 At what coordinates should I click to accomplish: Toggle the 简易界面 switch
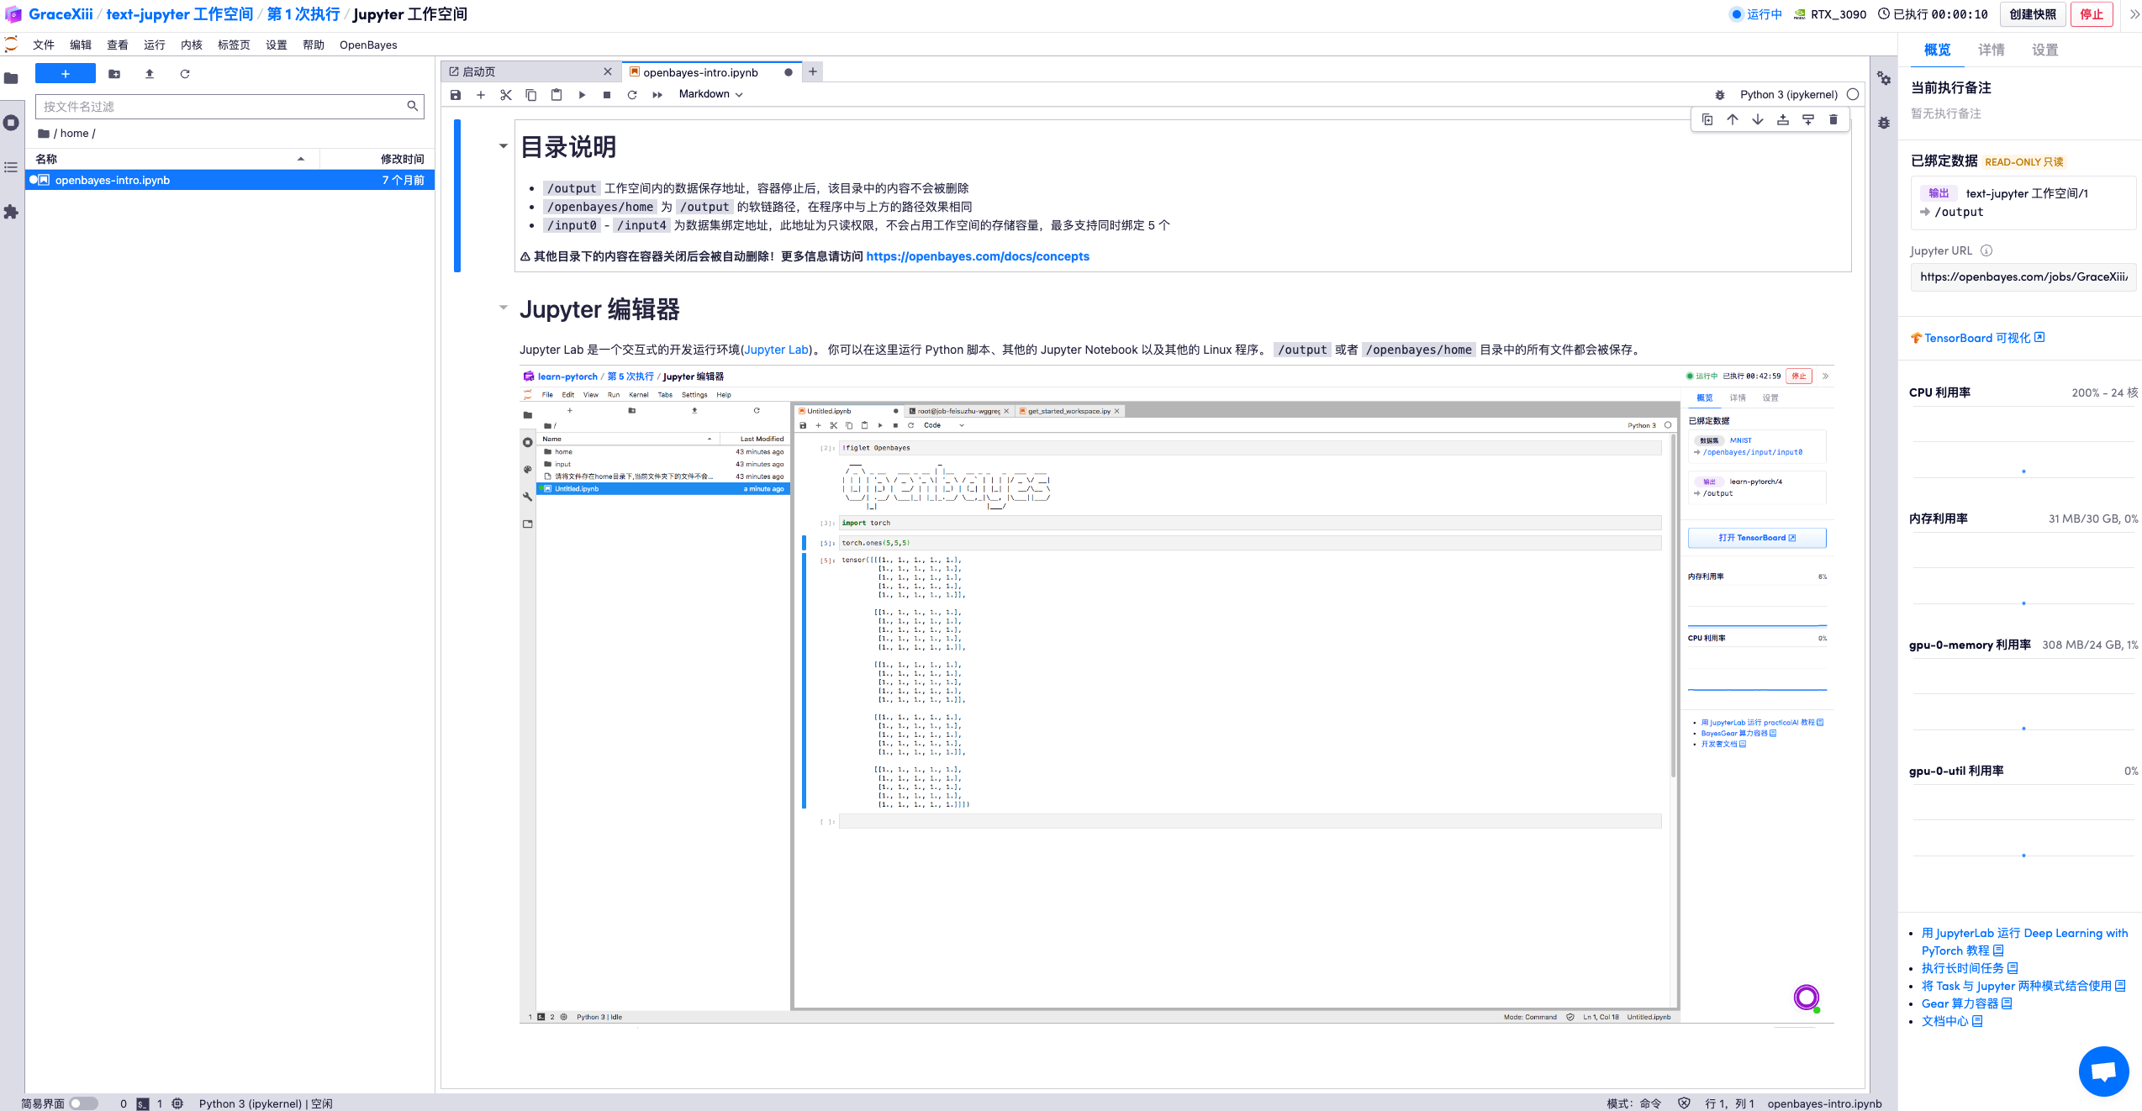[82, 1103]
